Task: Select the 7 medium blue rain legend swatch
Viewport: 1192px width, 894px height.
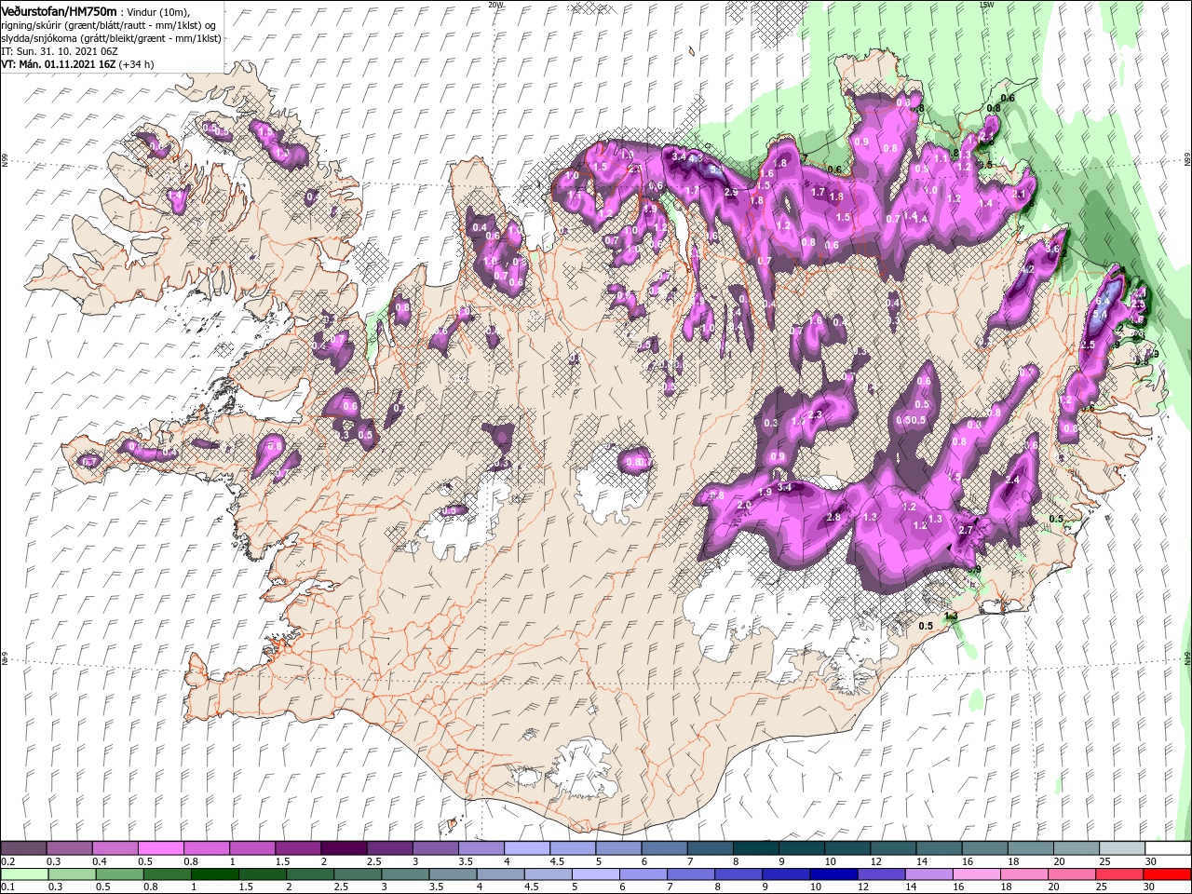Action: coord(691,874)
